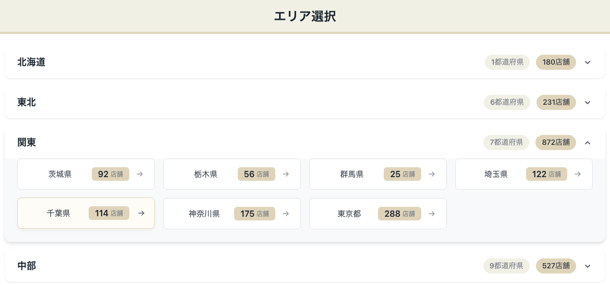Viewport: 610px width, 285px height.
Task: Click the arrow icon in the 埼玉県 card
Action: (578, 174)
